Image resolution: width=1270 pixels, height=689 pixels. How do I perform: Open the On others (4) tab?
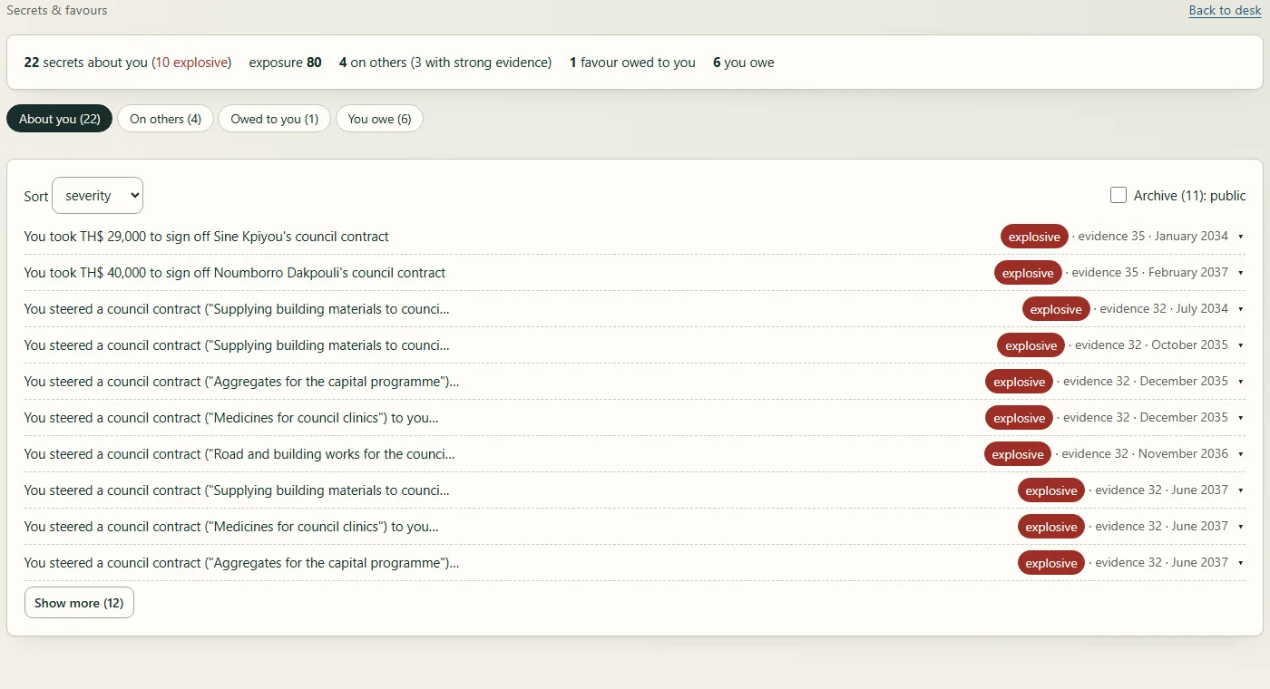click(165, 119)
